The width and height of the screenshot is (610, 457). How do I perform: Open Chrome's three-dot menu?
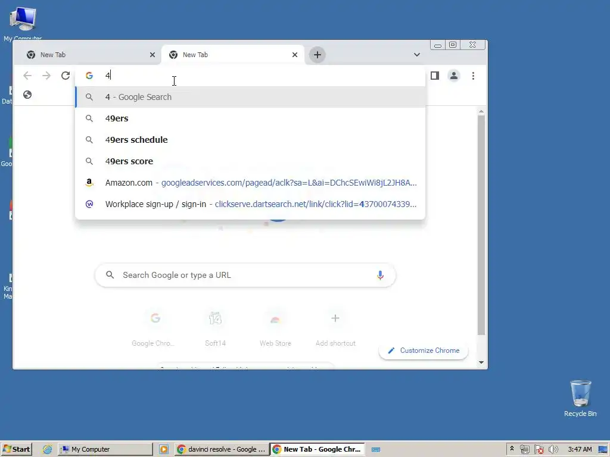pyautogui.click(x=473, y=76)
